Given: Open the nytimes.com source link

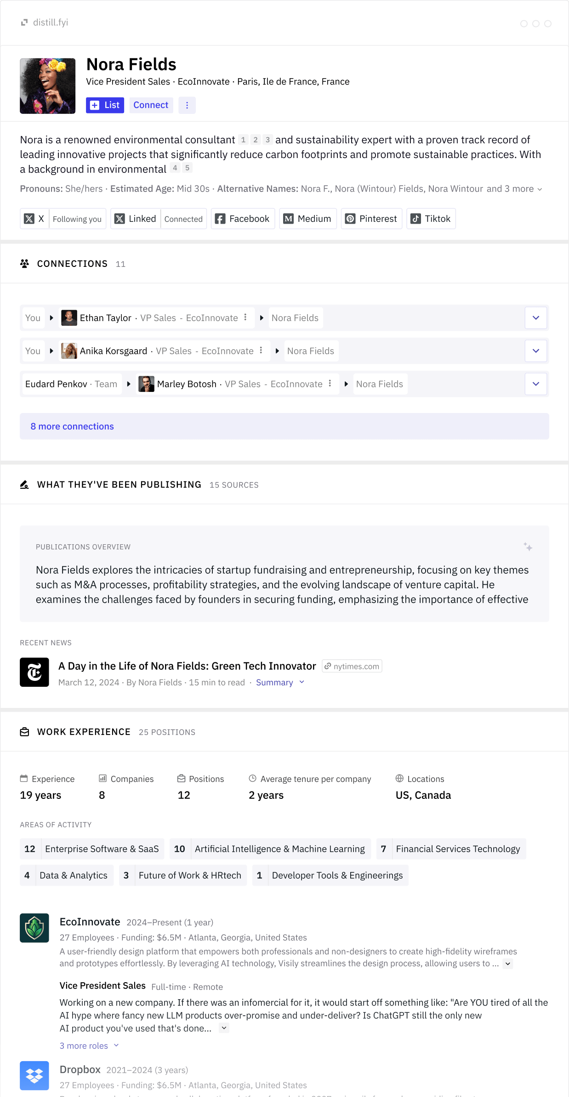Looking at the screenshot, I should click(x=352, y=666).
